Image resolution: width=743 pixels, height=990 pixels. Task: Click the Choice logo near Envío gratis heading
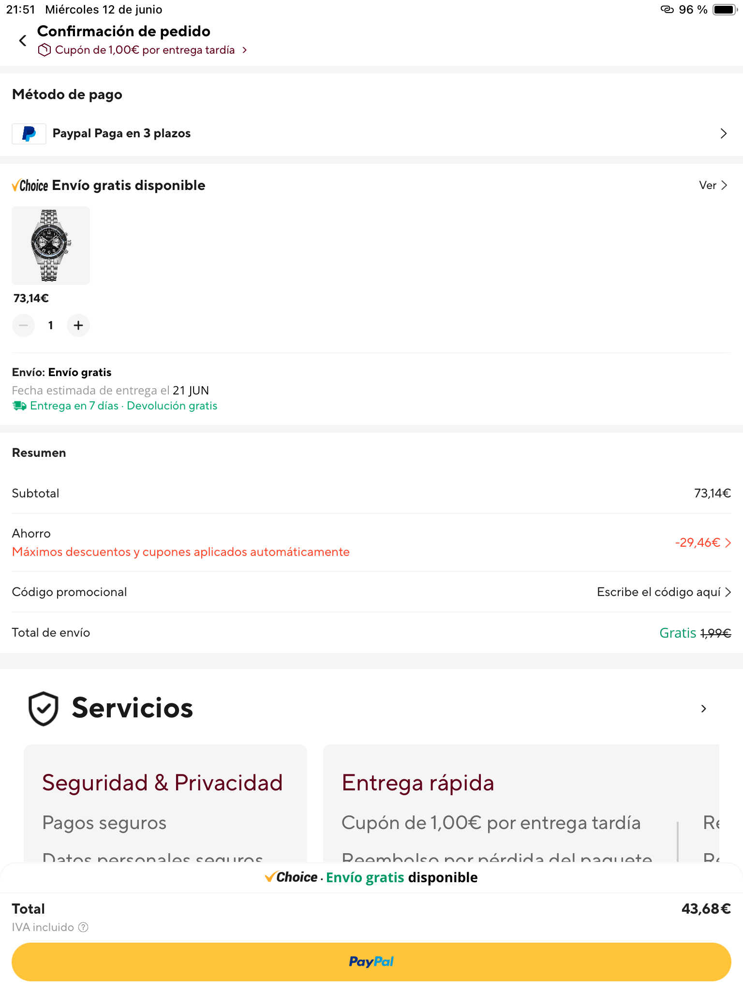(30, 186)
